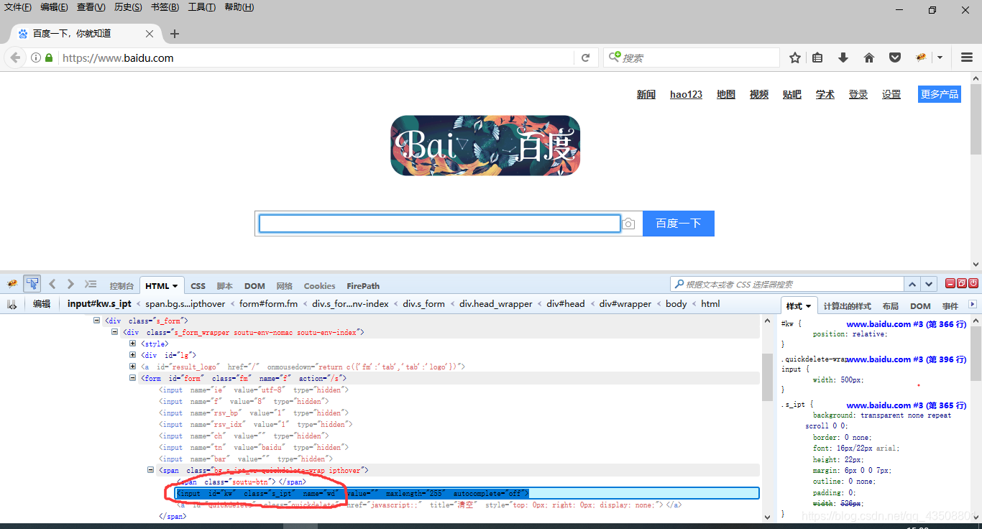
Task: Click the 更多产品 button
Action: [940, 94]
